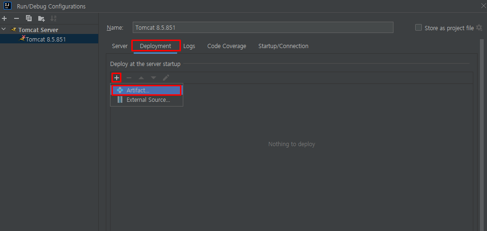Add new run configuration with plus icon
Screen dimensions: 487x231
[4, 18]
